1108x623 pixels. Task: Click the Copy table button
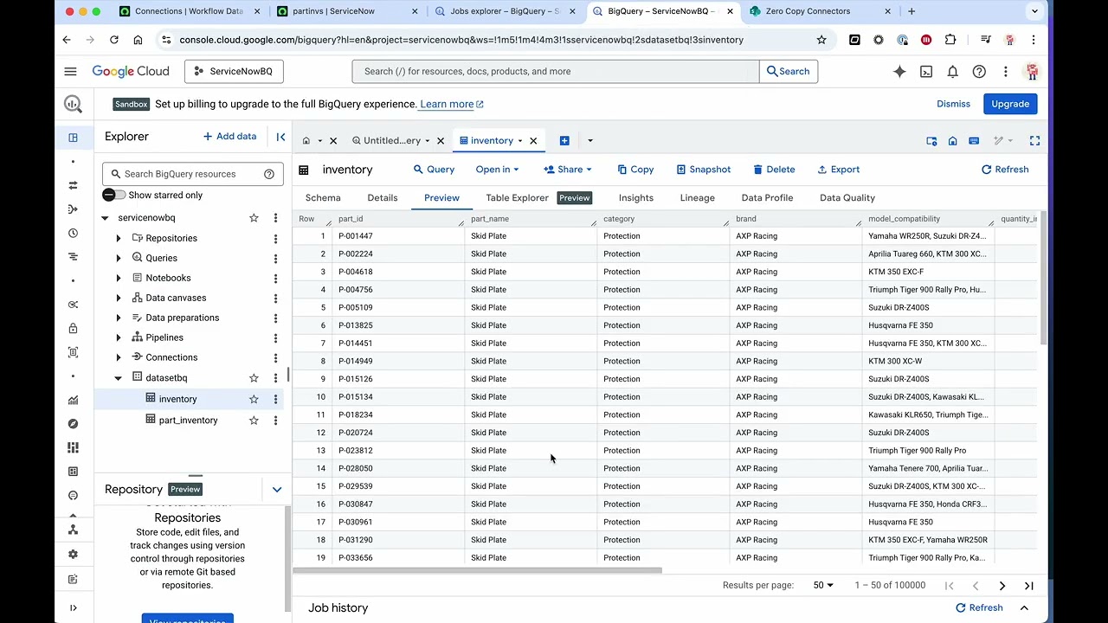635,170
